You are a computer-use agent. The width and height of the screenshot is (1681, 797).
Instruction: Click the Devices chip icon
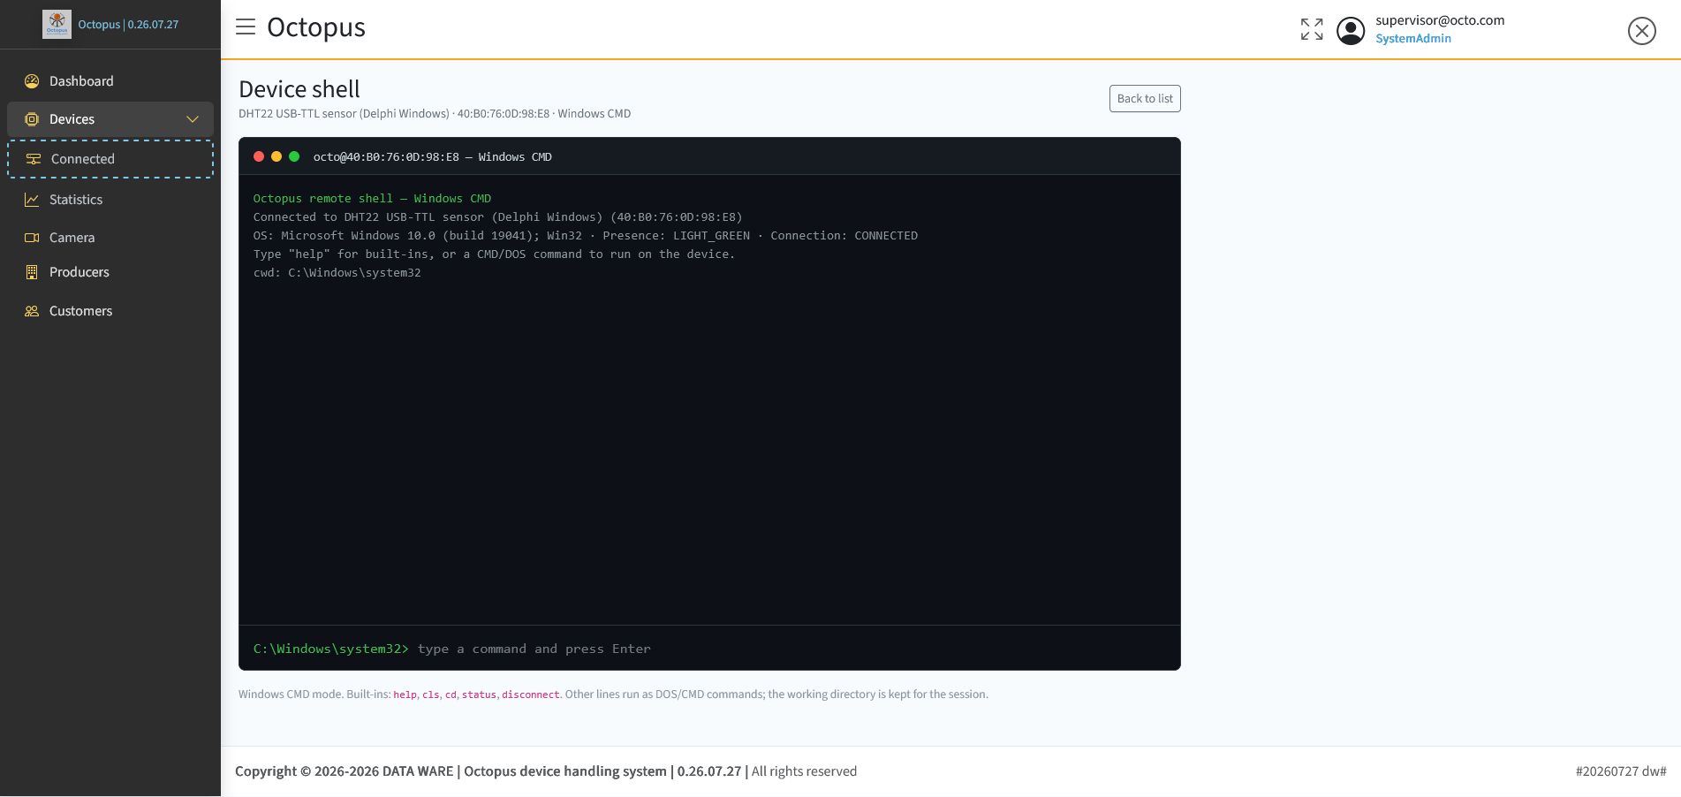click(x=32, y=119)
